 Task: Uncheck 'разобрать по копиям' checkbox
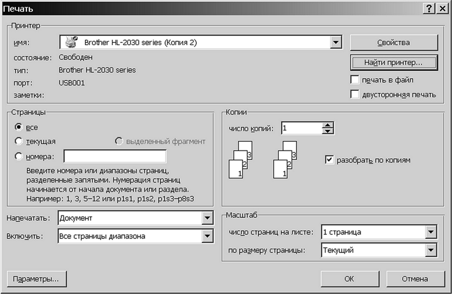pyautogui.click(x=329, y=160)
